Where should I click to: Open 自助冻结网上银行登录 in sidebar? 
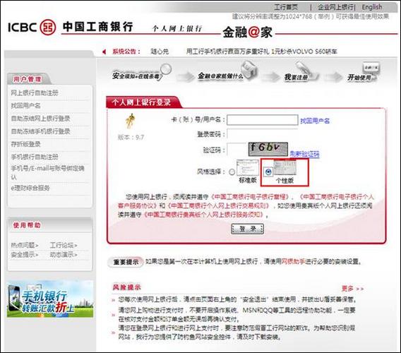(40, 119)
